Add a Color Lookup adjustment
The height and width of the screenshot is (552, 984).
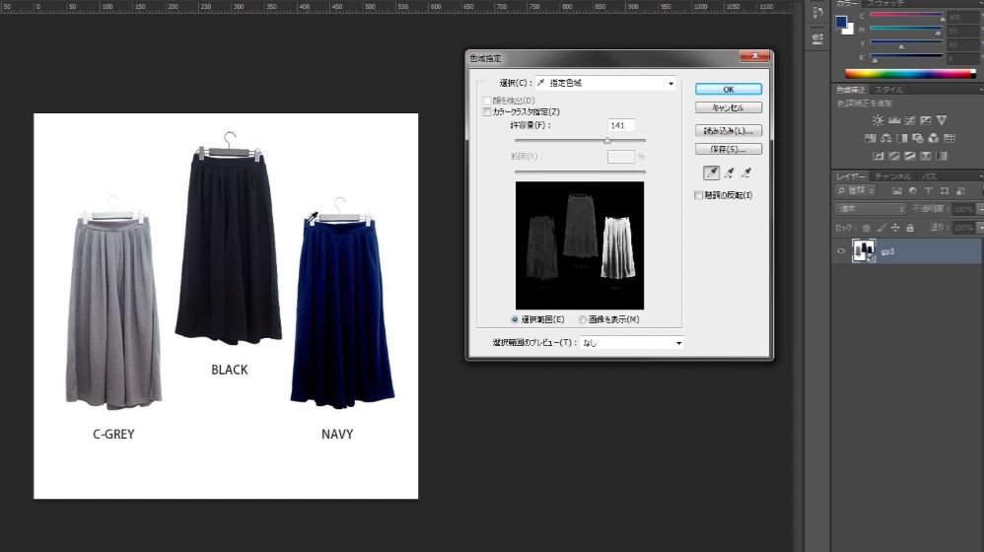coord(949,138)
